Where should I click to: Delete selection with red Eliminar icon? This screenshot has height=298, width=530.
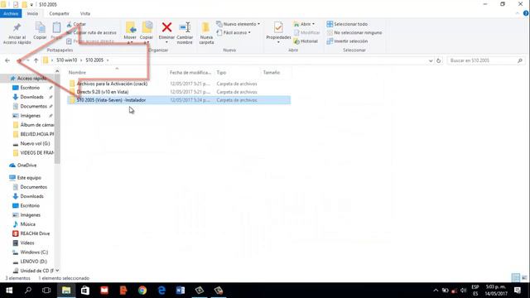click(166, 32)
